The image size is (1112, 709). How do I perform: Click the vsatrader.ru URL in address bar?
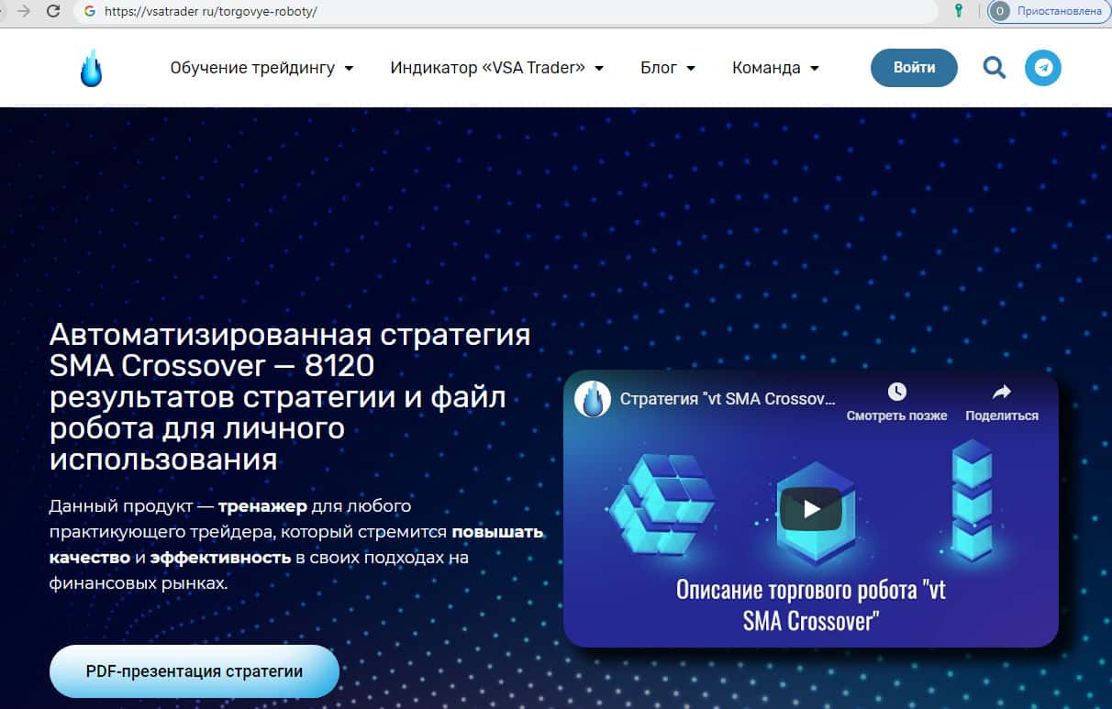tap(209, 12)
